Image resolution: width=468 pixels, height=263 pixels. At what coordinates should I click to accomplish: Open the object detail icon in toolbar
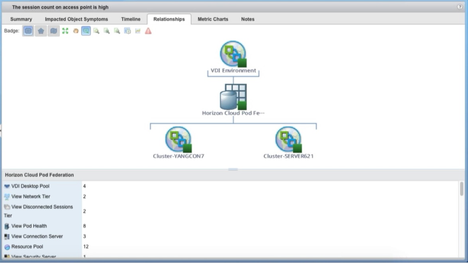127,31
